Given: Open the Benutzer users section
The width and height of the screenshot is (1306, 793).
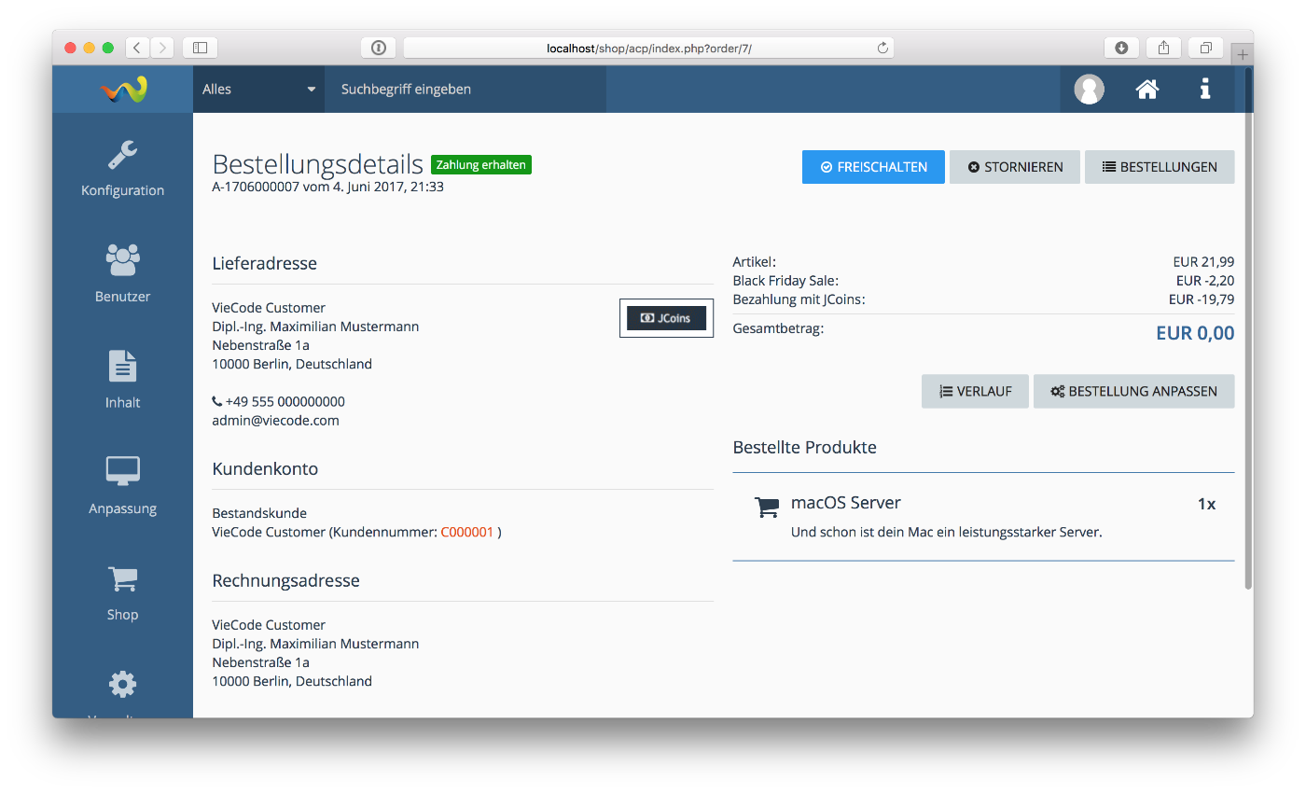Looking at the screenshot, I should click(x=122, y=261).
